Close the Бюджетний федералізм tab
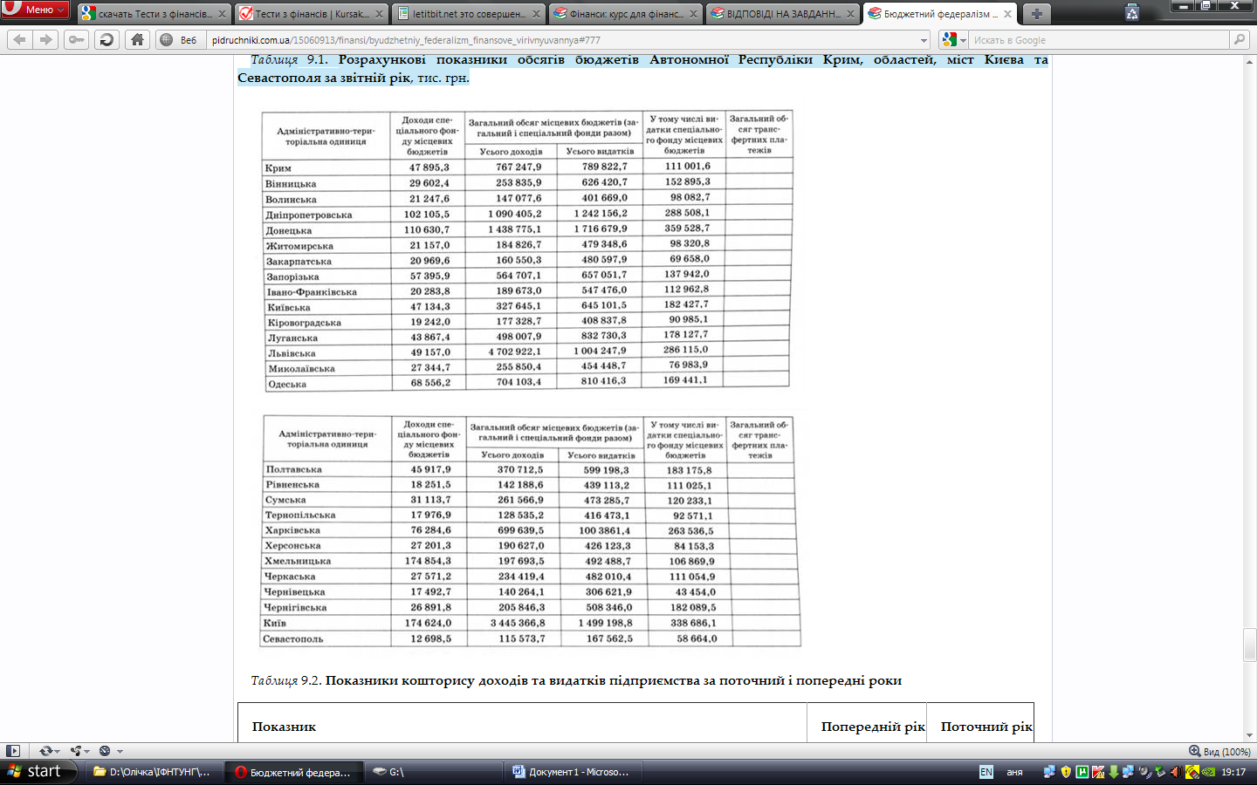 coord(1007,14)
